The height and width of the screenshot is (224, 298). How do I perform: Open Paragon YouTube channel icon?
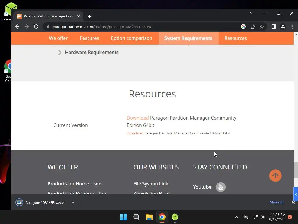pyautogui.click(x=221, y=187)
